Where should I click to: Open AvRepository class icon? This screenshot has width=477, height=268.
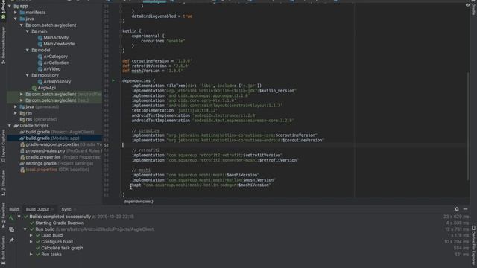point(40,82)
